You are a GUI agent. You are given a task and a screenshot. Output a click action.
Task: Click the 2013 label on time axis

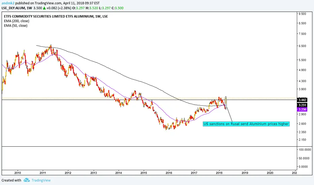coord(94,173)
